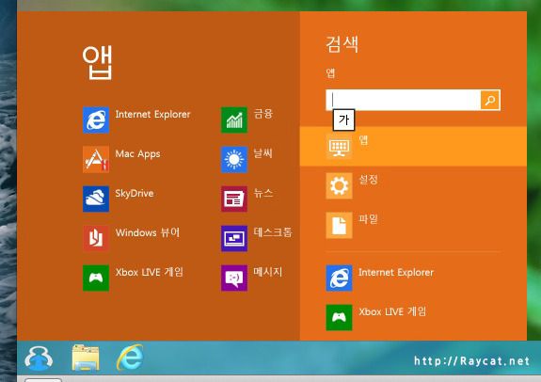
Task: Open the Windows 뷰어 app icon
Action: point(96,238)
